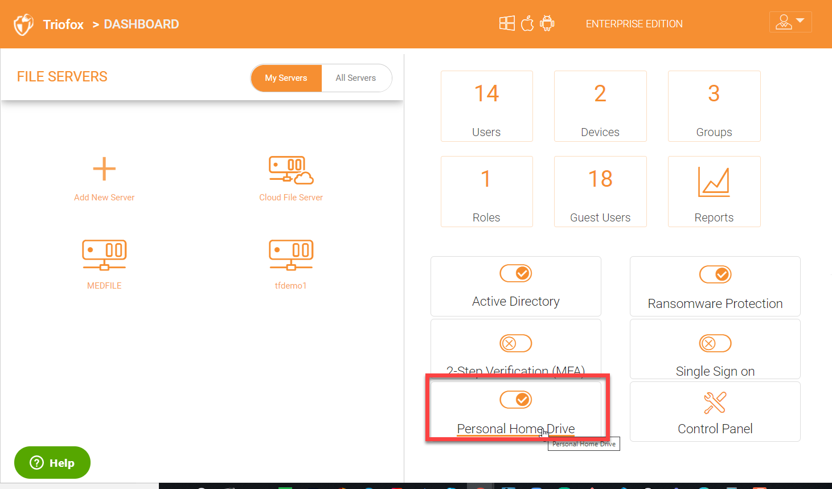Switch to the All Servers tab
The height and width of the screenshot is (489, 832).
[x=356, y=78]
